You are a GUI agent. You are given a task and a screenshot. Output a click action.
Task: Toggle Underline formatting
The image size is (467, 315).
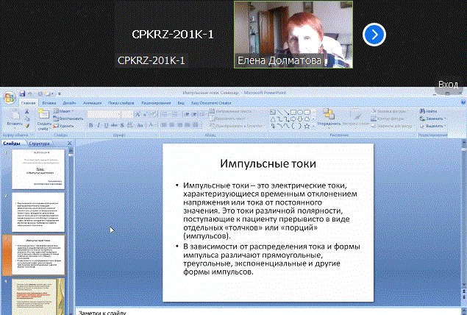click(106, 125)
